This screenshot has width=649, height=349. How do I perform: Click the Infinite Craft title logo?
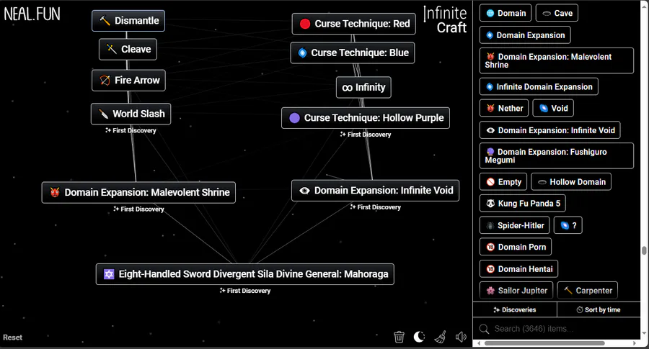point(445,20)
